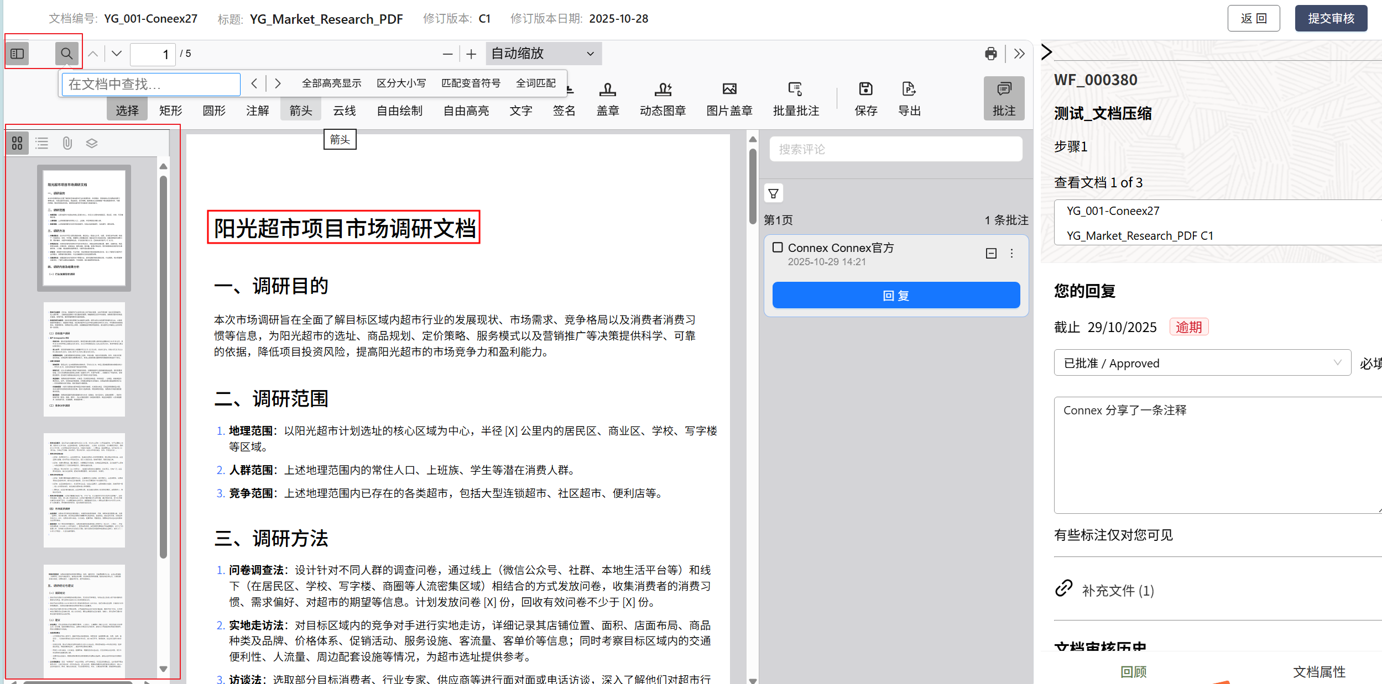Screen dimensions: 1382x684
Task: Click the Export (导出) icon
Action: (x=909, y=98)
